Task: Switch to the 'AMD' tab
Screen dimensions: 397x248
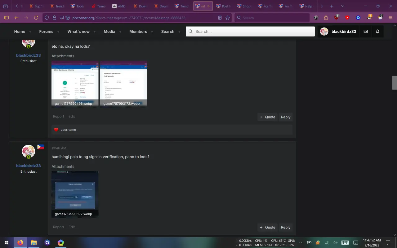Action: [118, 6]
